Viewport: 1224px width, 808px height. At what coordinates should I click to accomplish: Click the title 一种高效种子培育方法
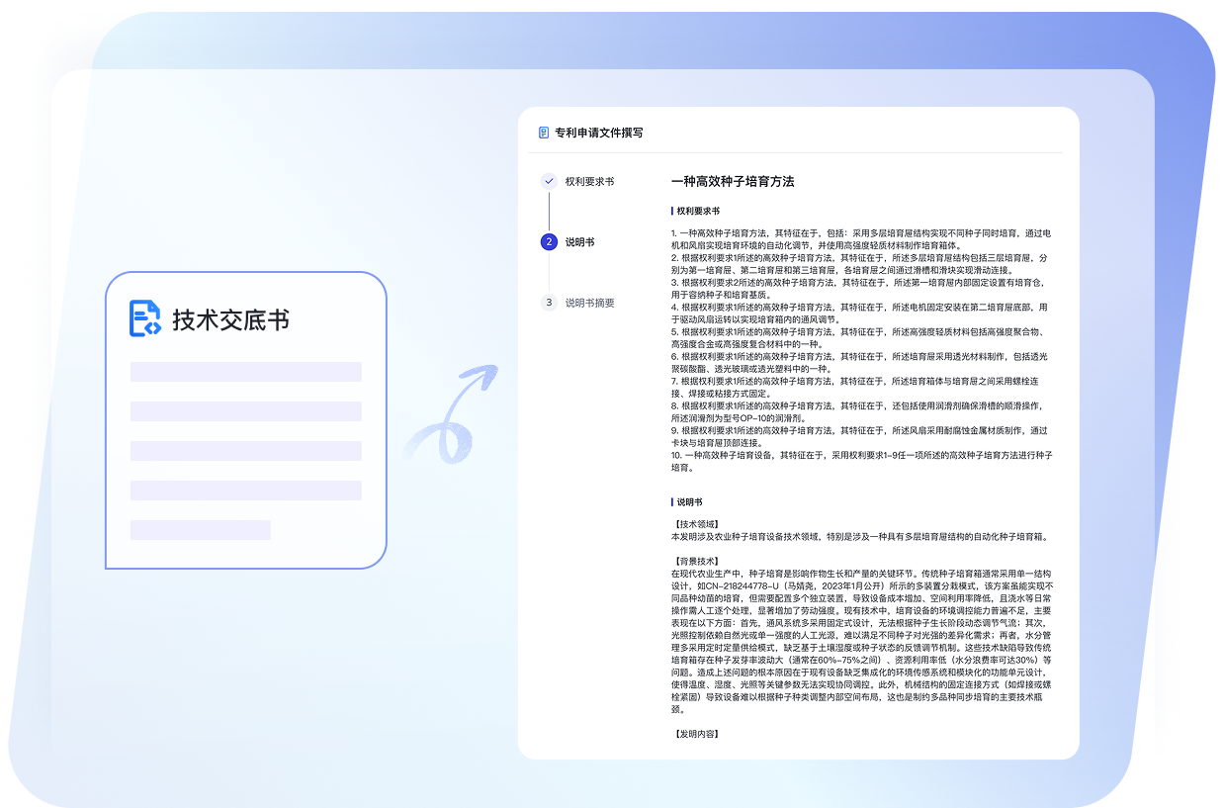[x=733, y=182]
